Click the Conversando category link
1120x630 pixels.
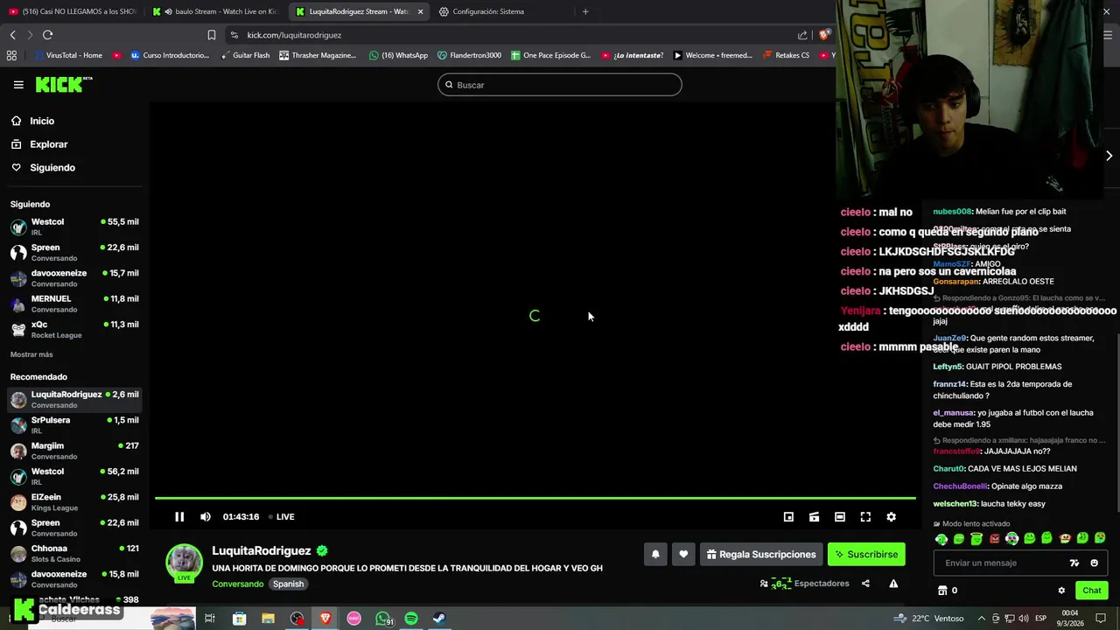(x=237, y=584)
